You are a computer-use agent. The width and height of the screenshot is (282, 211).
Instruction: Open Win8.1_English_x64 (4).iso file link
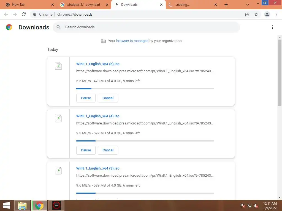pos(98,116)
